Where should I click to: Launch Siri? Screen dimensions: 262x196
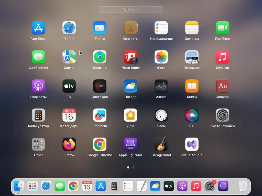point(192,115)
